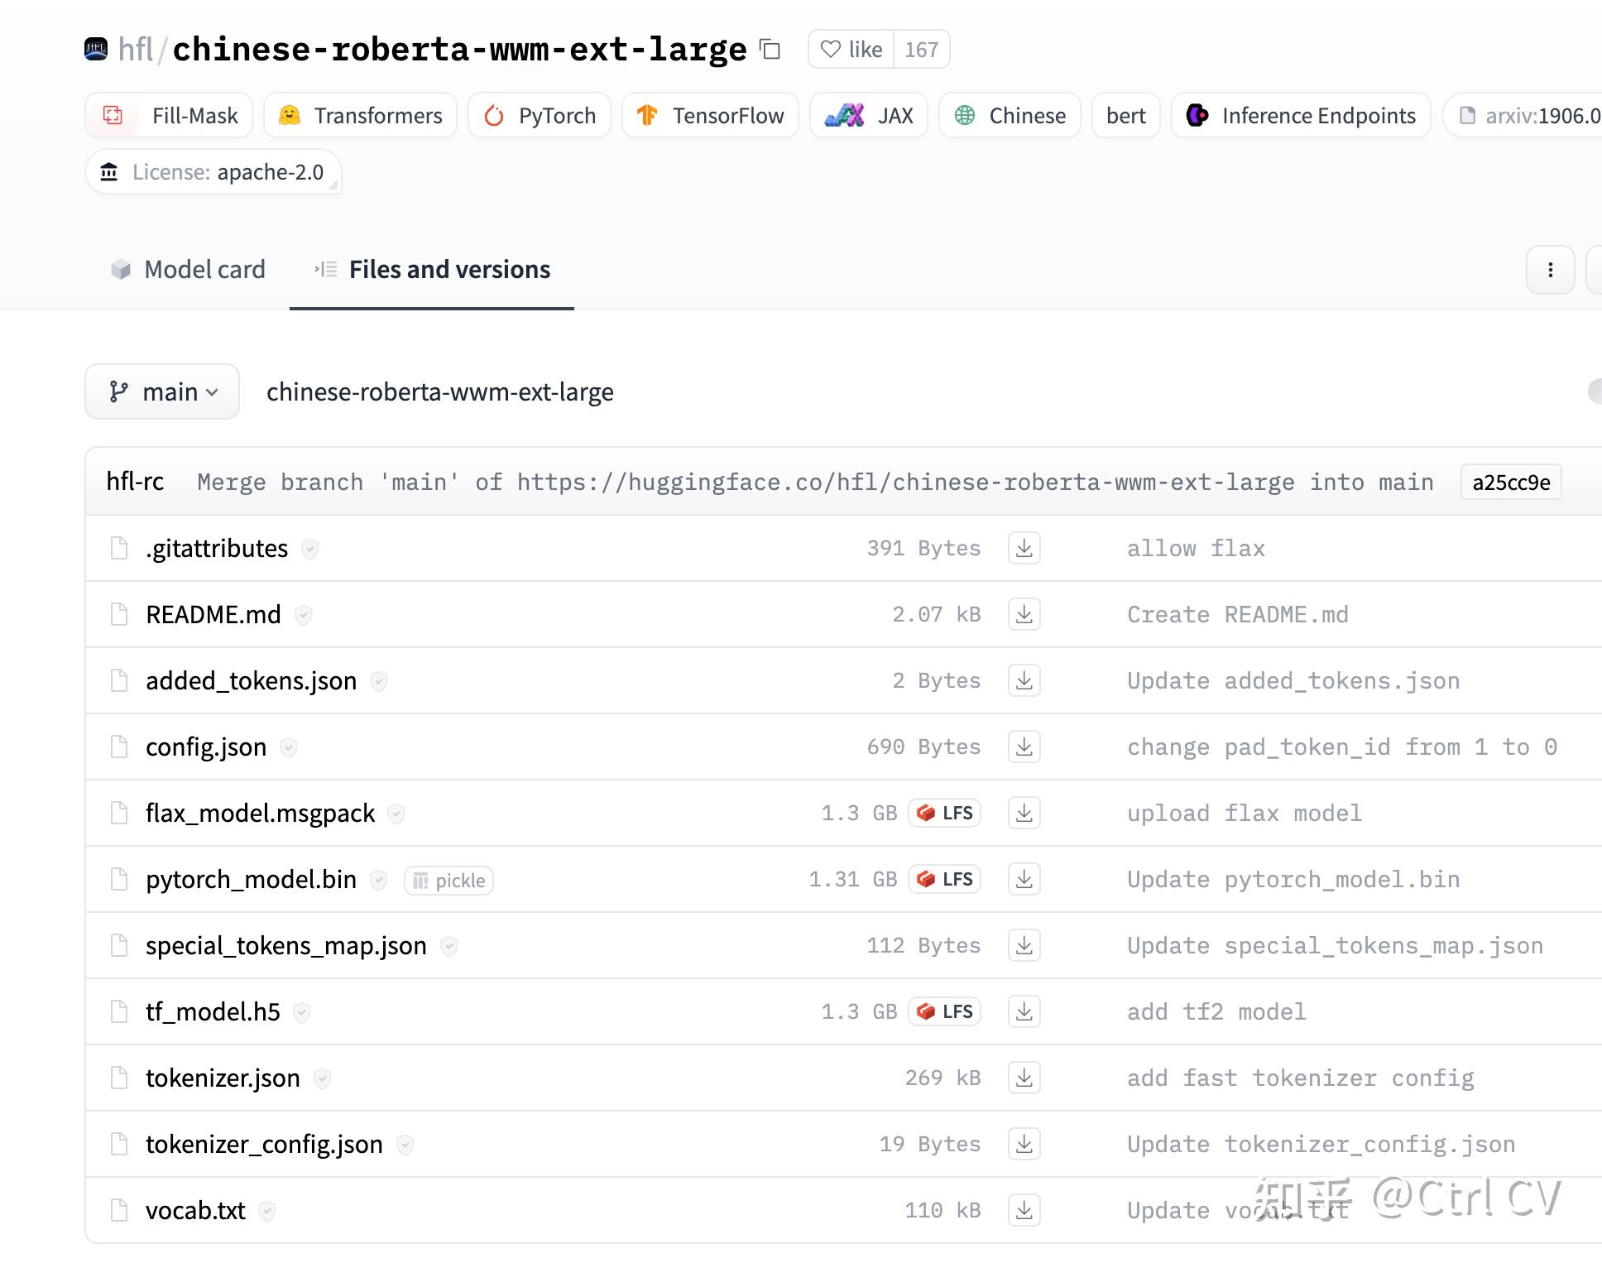Expand the License apache-2.0 dropdown
1602x1263 pixels.
213,172
